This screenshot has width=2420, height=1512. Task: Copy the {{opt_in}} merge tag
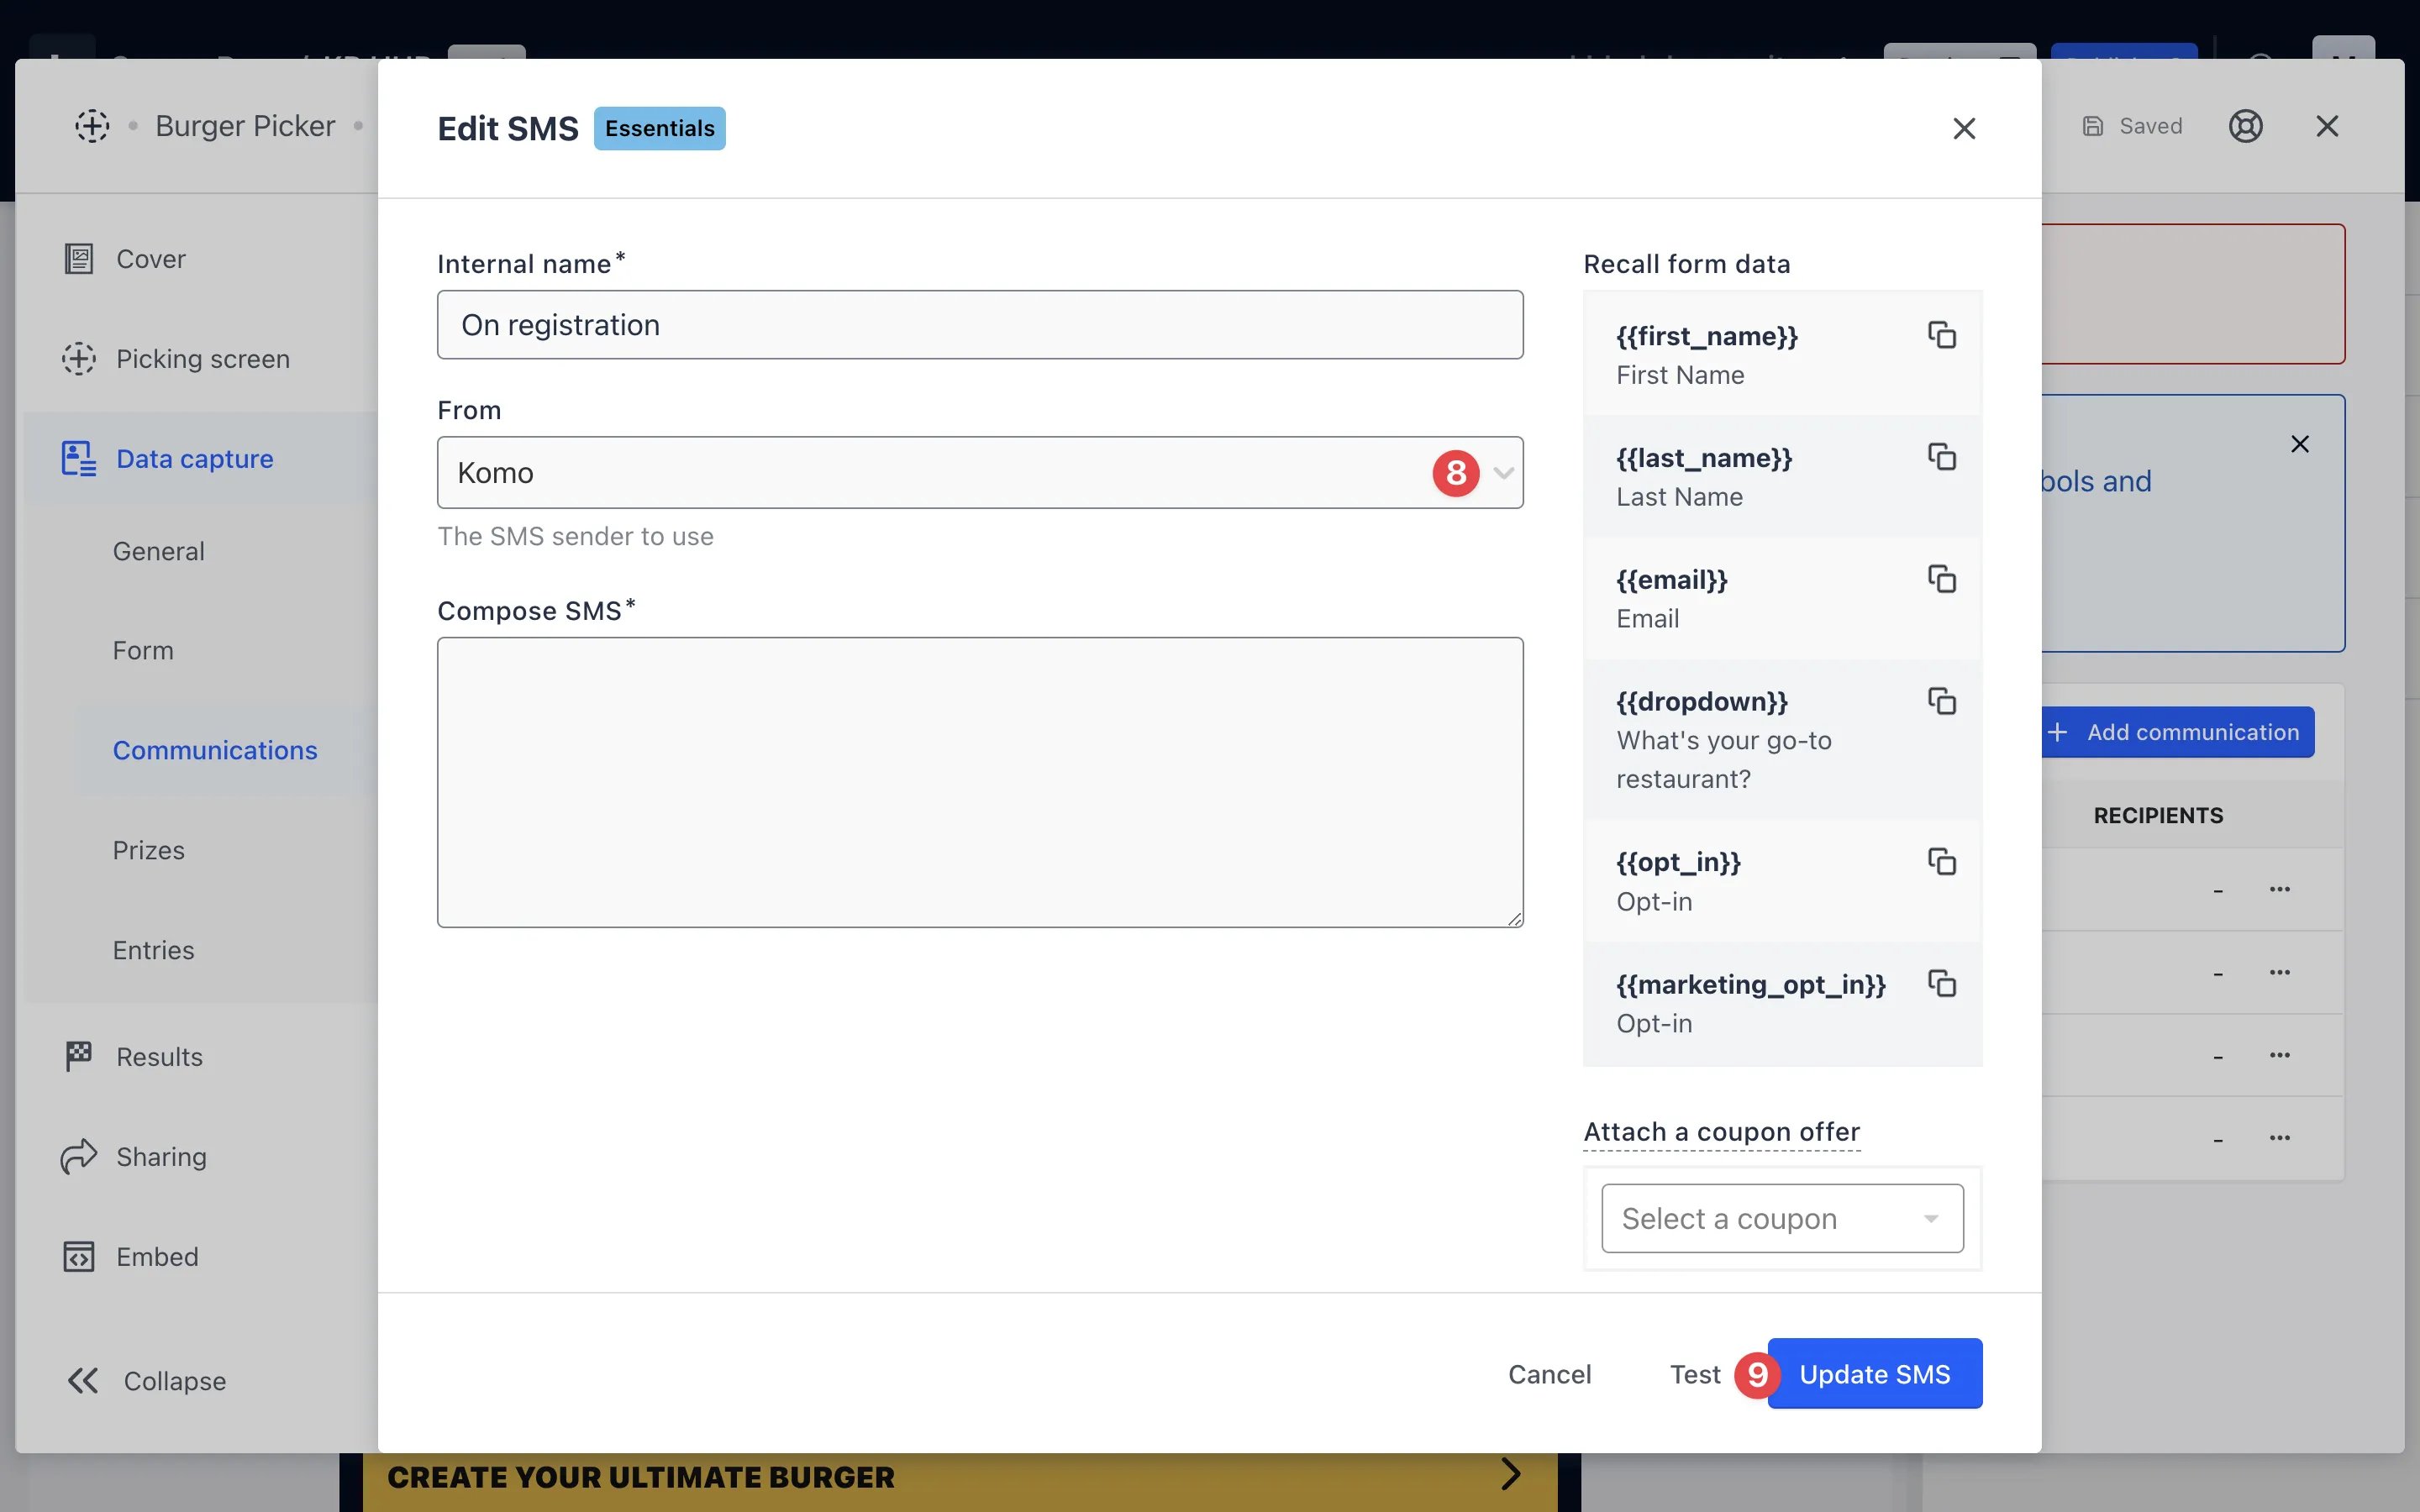(x=1941, y=861)
